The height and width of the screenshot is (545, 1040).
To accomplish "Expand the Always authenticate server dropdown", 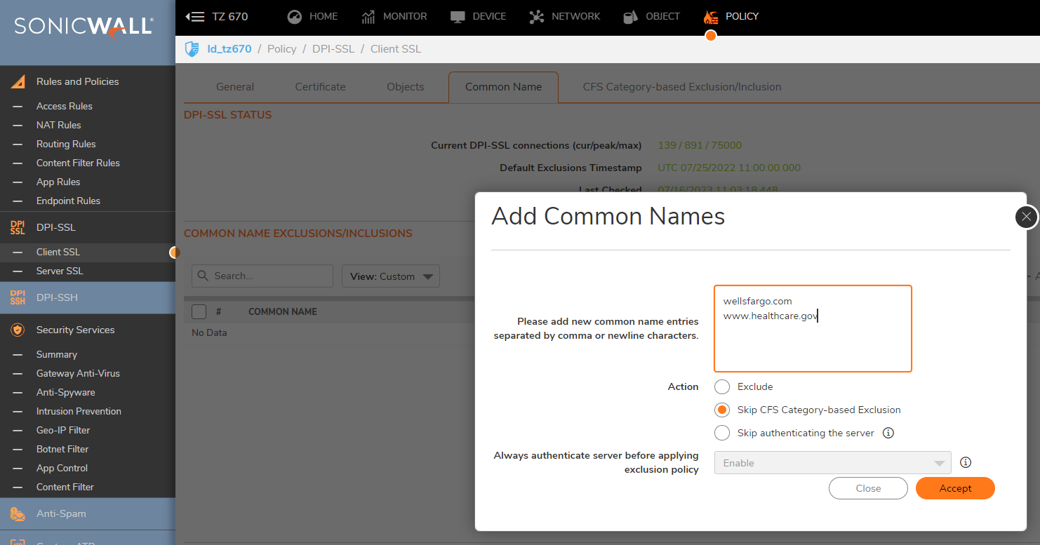I will coord(832,463).
